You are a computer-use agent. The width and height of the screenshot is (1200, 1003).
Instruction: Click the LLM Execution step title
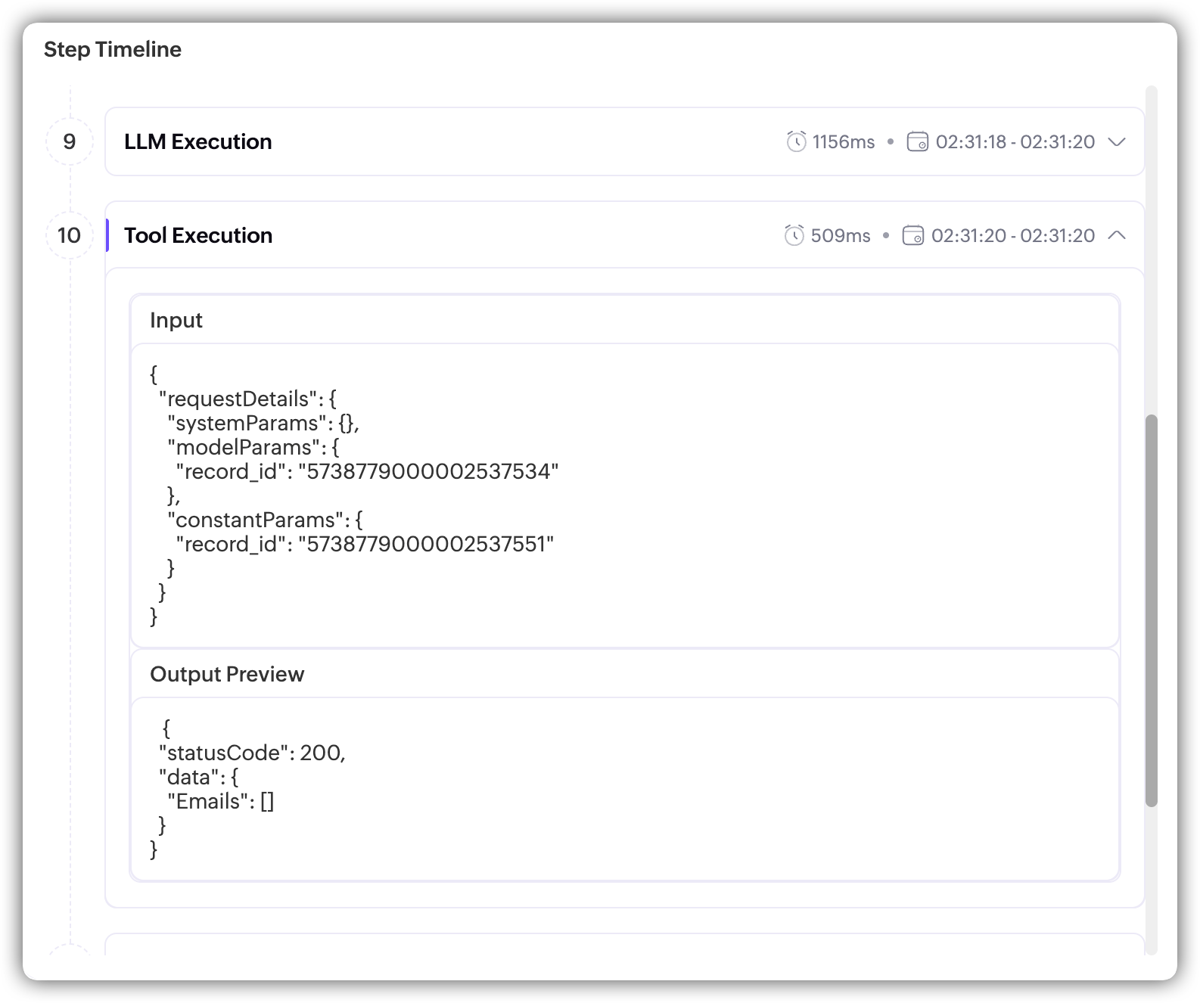(198, 141)
